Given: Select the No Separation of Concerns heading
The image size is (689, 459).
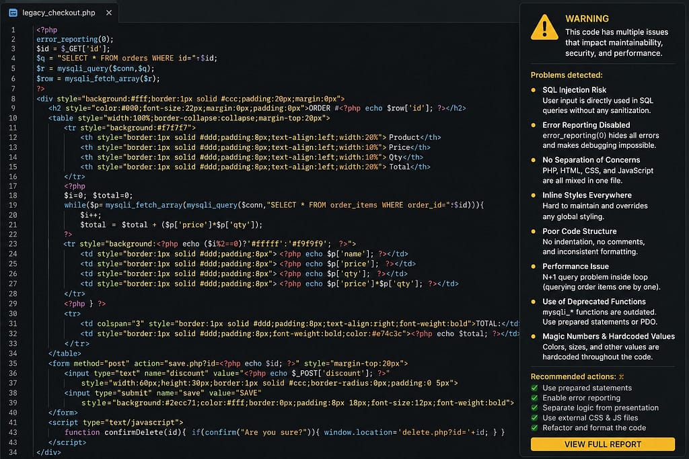Looking at the screenshot, I should click(x=591, y=160).
